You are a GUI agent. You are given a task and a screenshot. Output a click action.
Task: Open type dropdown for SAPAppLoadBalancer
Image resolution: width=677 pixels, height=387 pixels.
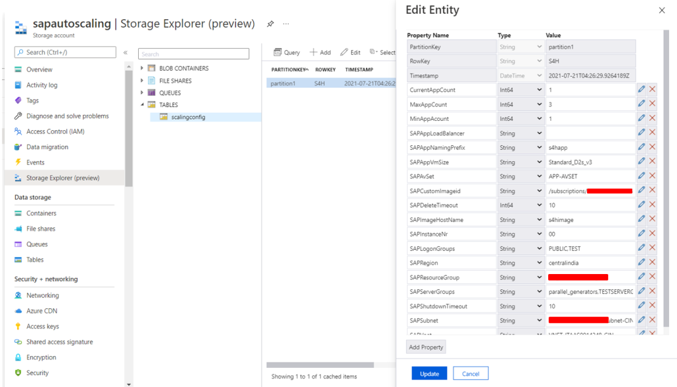click(520, 133)
